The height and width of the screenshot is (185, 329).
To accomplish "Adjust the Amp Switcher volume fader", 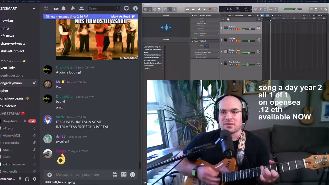I will (x=247, y=65).
